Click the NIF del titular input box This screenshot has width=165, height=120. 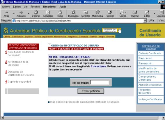pyautogui.click(x=100, y=82)
